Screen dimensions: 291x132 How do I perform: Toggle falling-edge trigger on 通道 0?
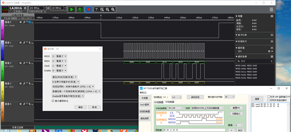pyautogui.click(x=29, y=22)
